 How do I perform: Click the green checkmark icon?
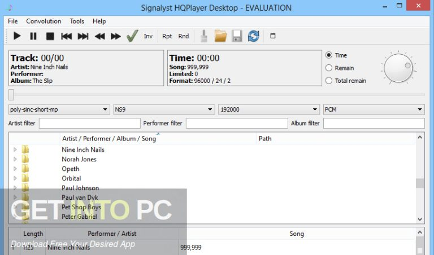(132, 36)
